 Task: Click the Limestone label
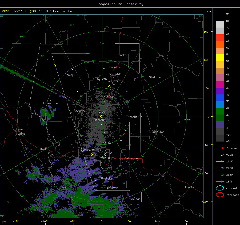pos(50,103)
